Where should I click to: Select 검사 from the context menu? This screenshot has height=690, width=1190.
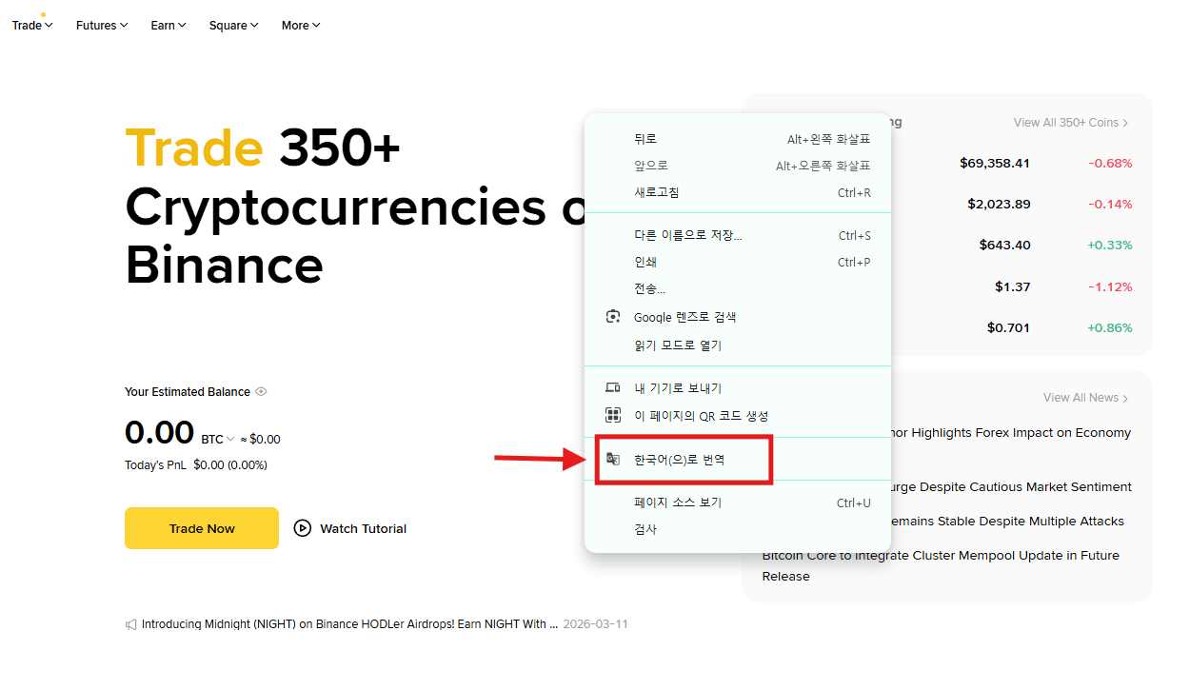tap(738, 529)
